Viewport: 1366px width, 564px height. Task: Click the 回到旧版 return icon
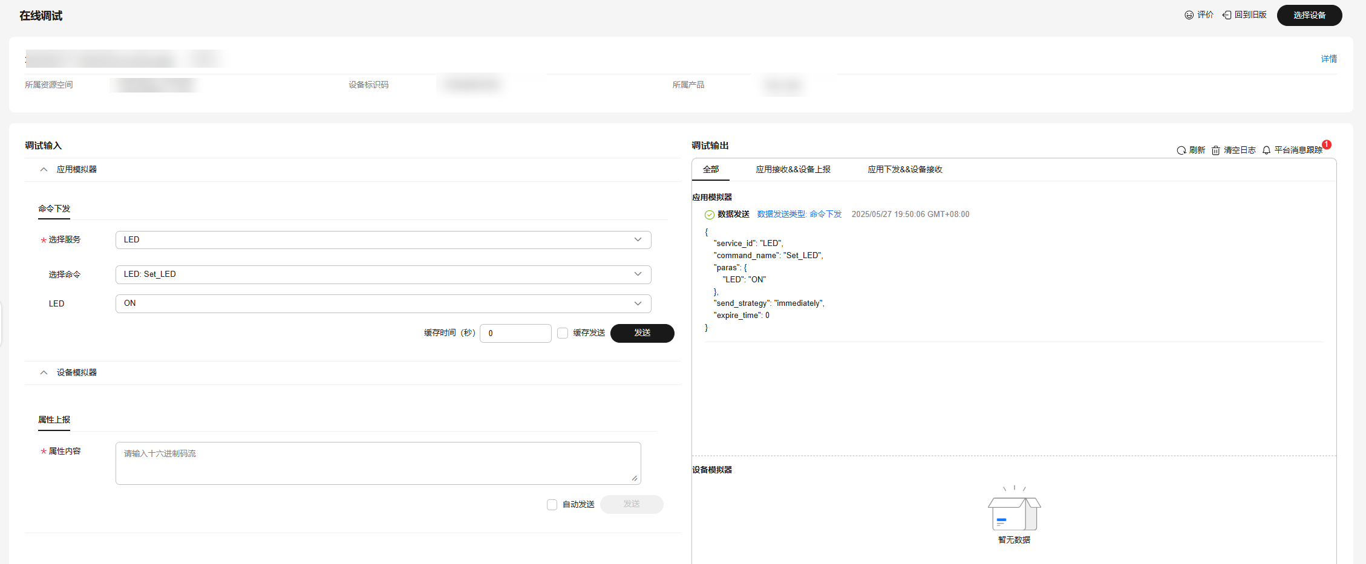[x=1227, y=15]
